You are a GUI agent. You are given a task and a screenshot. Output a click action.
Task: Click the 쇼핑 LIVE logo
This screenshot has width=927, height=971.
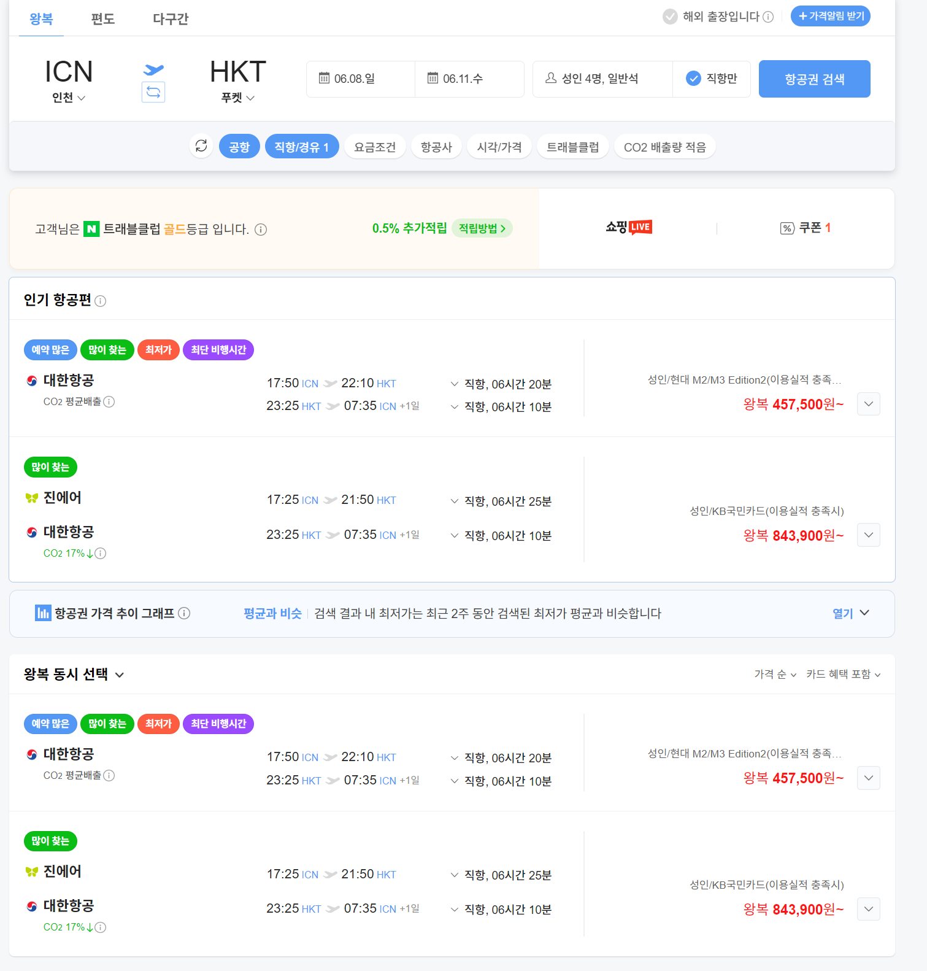(x=629, y=227)
